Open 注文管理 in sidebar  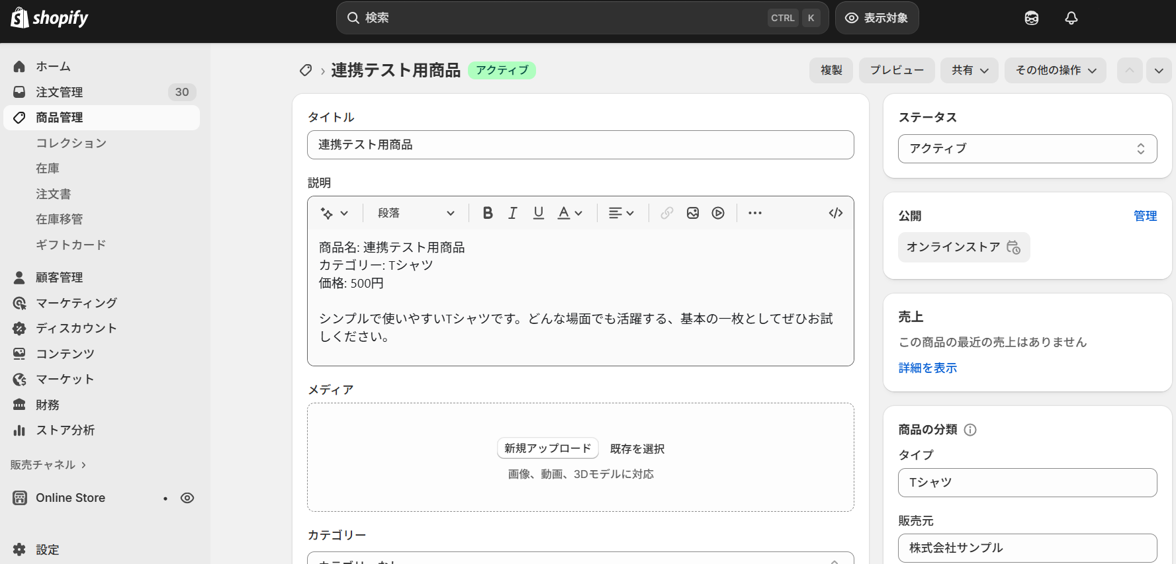tap(102, 92)
